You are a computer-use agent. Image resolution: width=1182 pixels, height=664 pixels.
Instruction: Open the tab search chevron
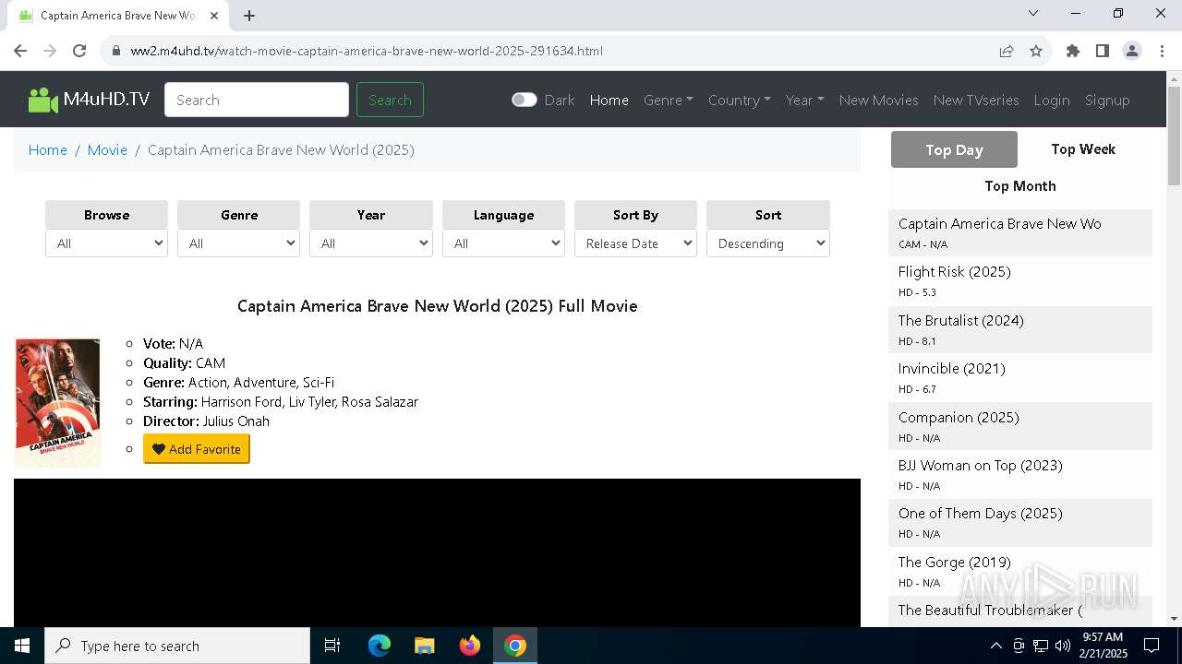point(1033,13)
